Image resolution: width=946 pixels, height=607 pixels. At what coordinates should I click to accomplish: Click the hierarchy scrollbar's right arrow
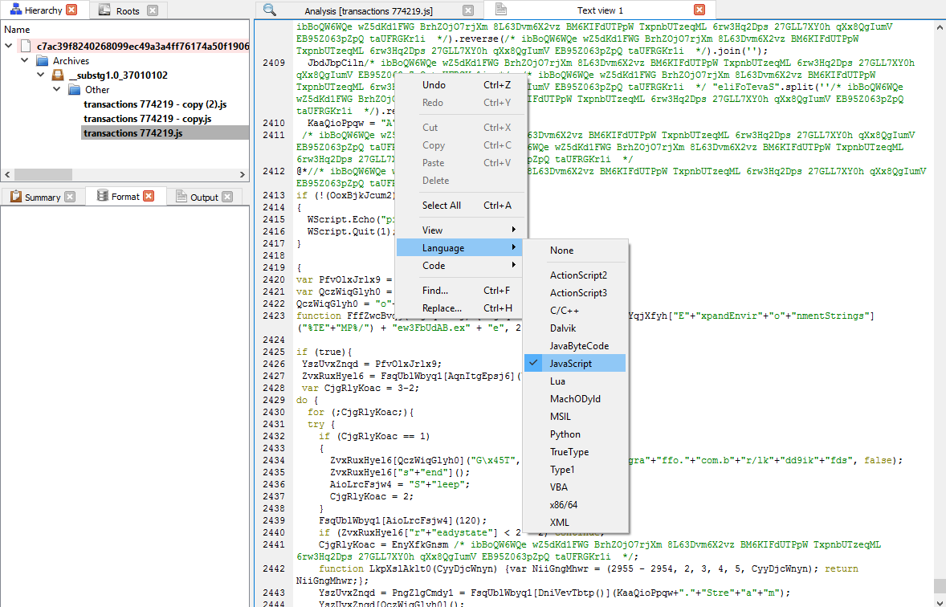click(243, 174)
